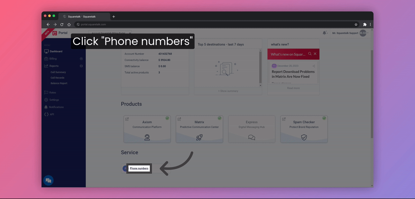Screen dimensions: 415x199
Task: Click the Axiom headset agent icon
Action: pos(147,137)
